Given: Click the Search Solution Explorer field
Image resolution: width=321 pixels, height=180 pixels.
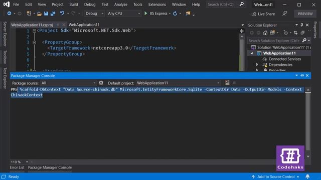Looking at the screenshot, I should point(274,40).
